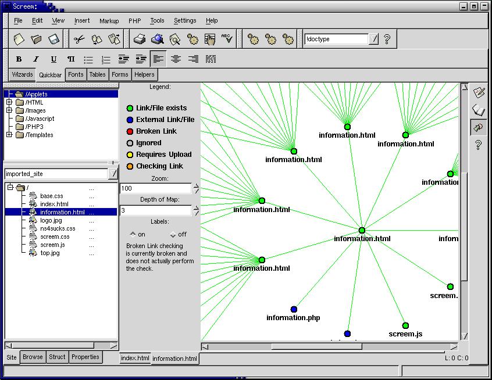Click the Print icon in toolbar
The height and width of the screenshot is (380, 492).
click(140, 40)
